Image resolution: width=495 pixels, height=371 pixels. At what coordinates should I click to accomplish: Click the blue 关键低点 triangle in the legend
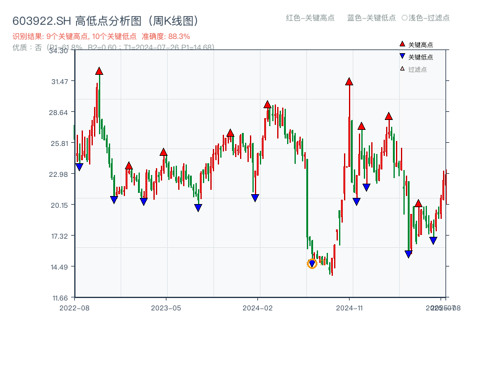pyautogui.click(x=402, y=56)
